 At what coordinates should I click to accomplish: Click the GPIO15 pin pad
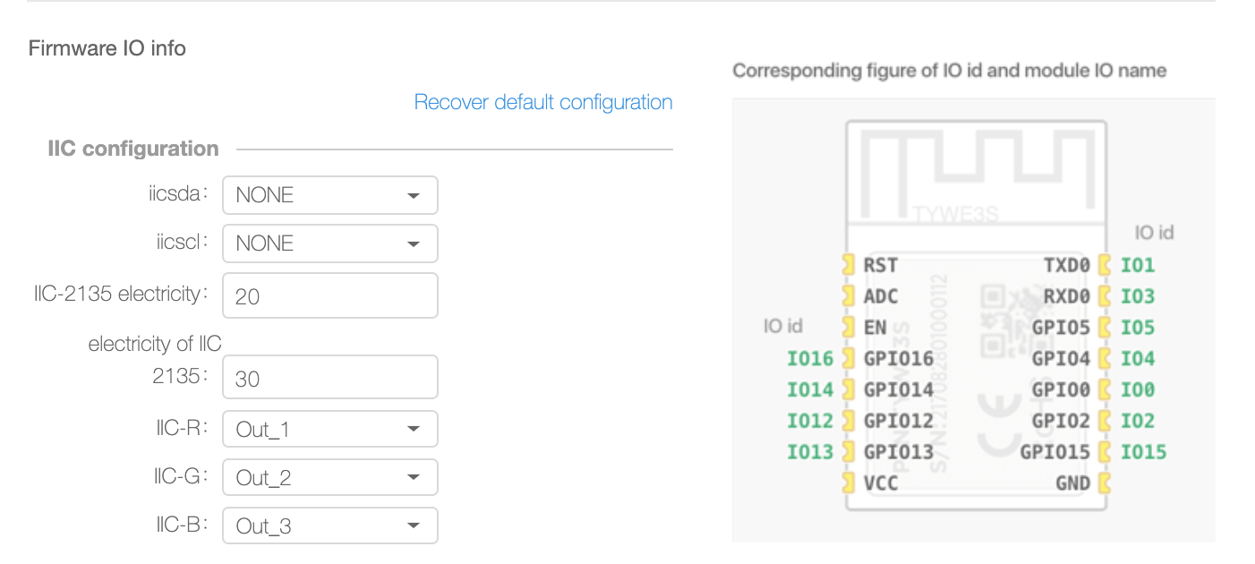tap(1105, 452)
